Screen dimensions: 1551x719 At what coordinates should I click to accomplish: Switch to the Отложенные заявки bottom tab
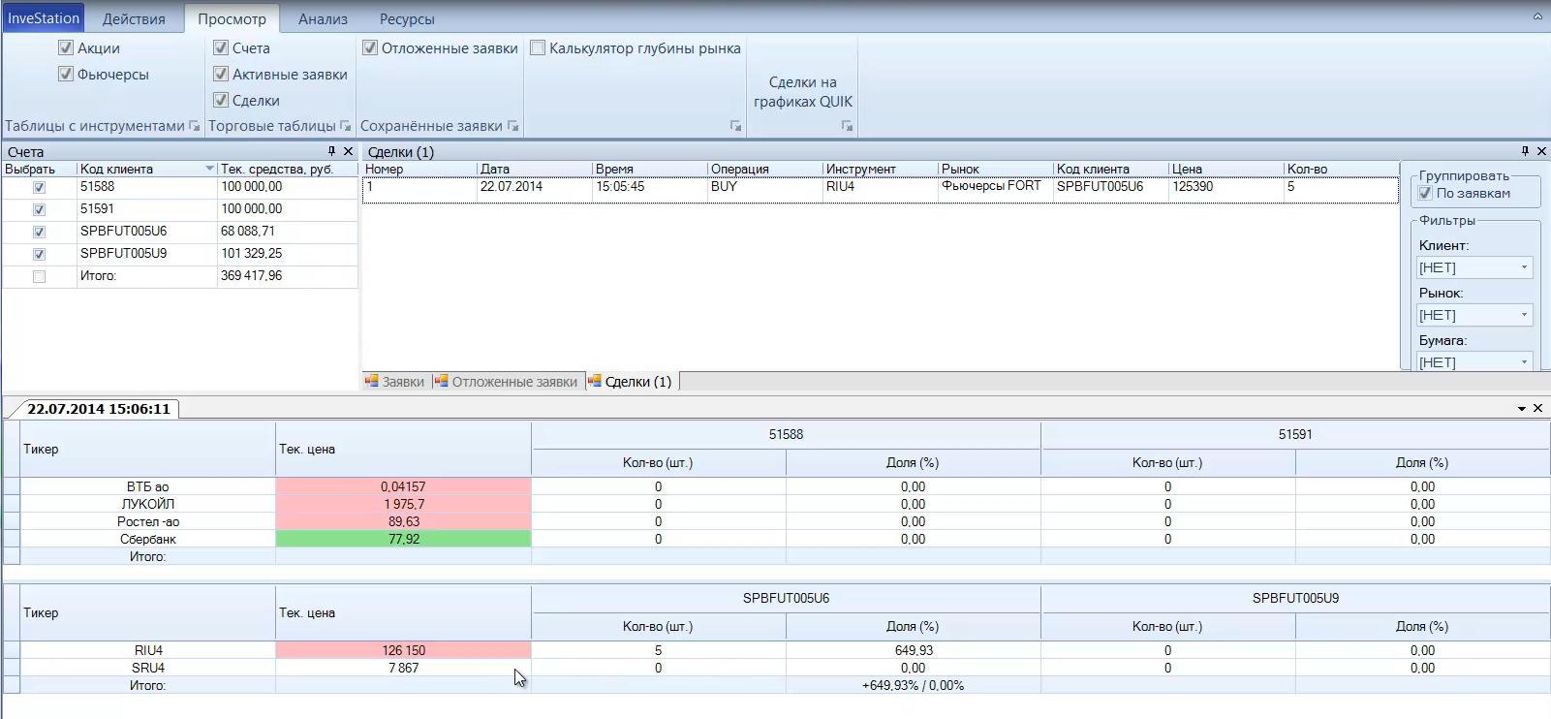point(506,382)
